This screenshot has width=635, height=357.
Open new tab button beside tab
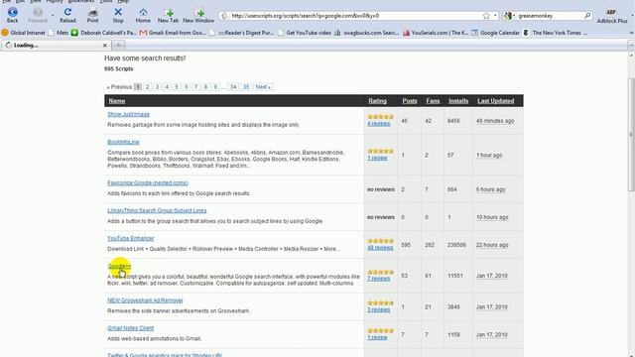click(x=118, y=46)
